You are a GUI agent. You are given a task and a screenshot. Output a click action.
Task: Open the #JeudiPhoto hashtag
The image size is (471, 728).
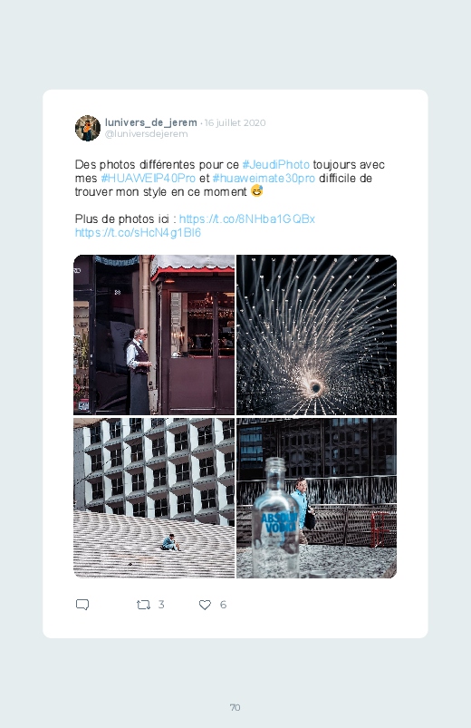point(275,165)
